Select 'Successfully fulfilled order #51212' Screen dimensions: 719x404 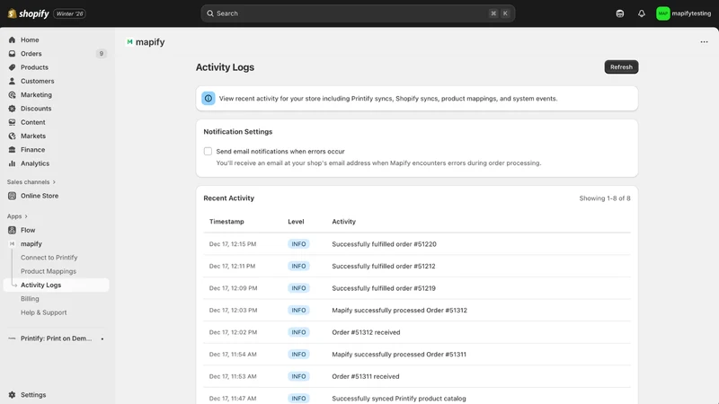(x=384, y=266)
